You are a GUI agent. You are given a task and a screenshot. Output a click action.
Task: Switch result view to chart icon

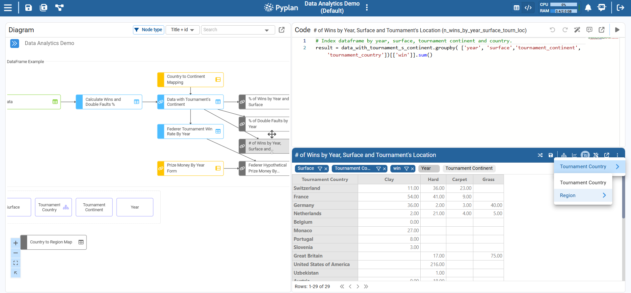click(574, 155)
